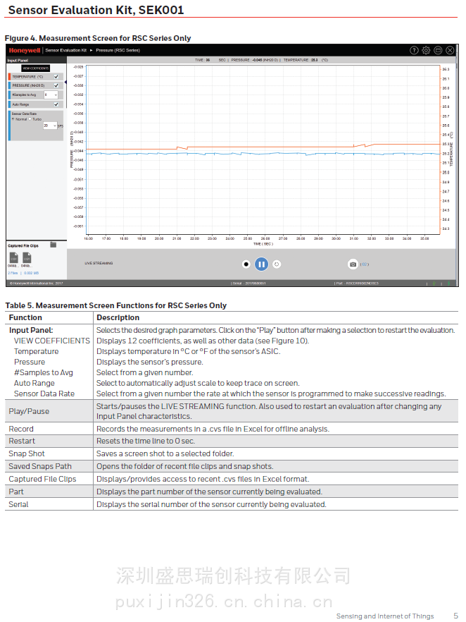
Task: Click the Captured File Clips label
Action: pyautogui.click(x=23, y=245)
